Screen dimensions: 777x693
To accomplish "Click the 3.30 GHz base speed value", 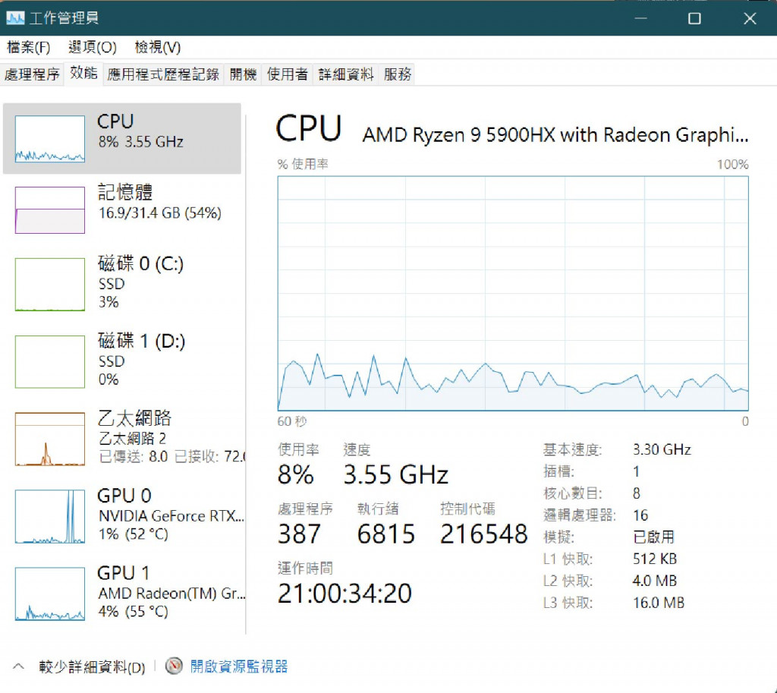I will (662, 449).
